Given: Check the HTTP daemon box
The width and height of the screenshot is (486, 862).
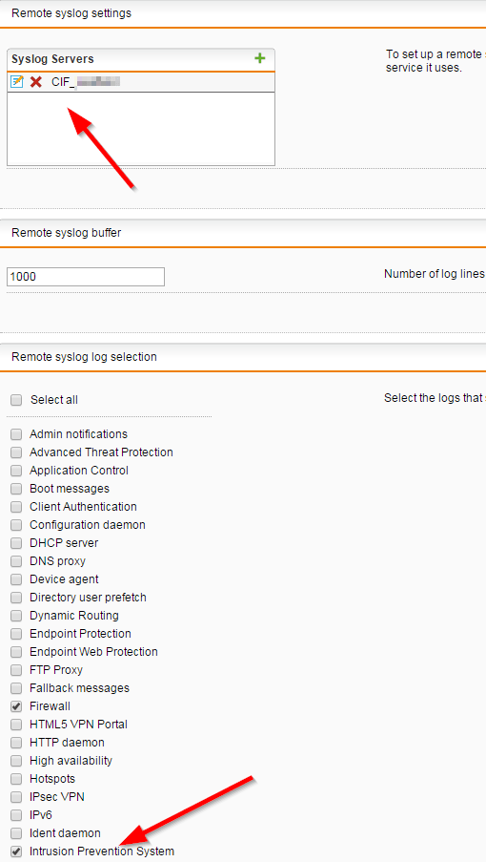Looking at the screenshot, I should coord(16,743).
